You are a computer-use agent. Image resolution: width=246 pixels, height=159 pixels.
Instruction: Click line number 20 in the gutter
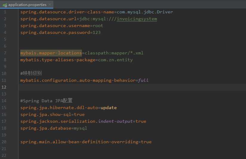coord(4,142)
